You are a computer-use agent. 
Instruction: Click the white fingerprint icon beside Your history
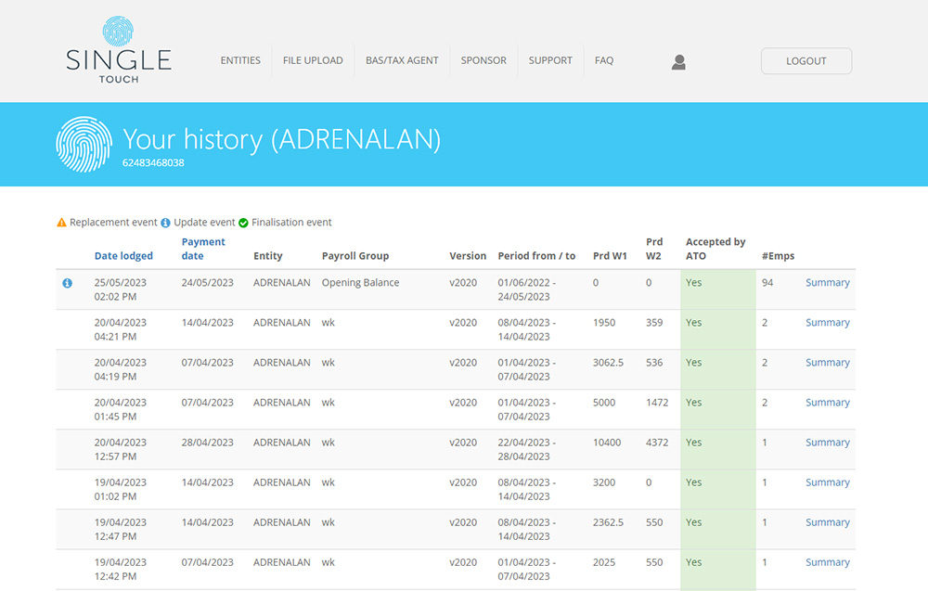[x=84, y=145]
